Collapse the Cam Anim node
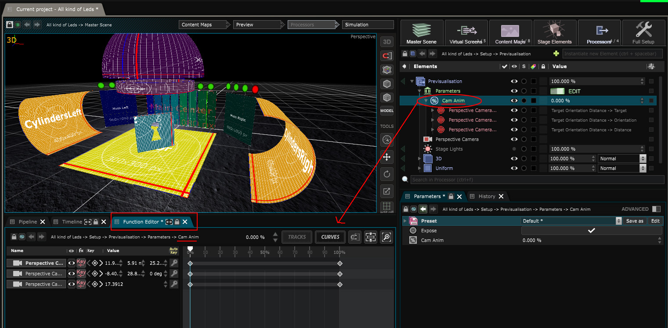 point(426,101)
